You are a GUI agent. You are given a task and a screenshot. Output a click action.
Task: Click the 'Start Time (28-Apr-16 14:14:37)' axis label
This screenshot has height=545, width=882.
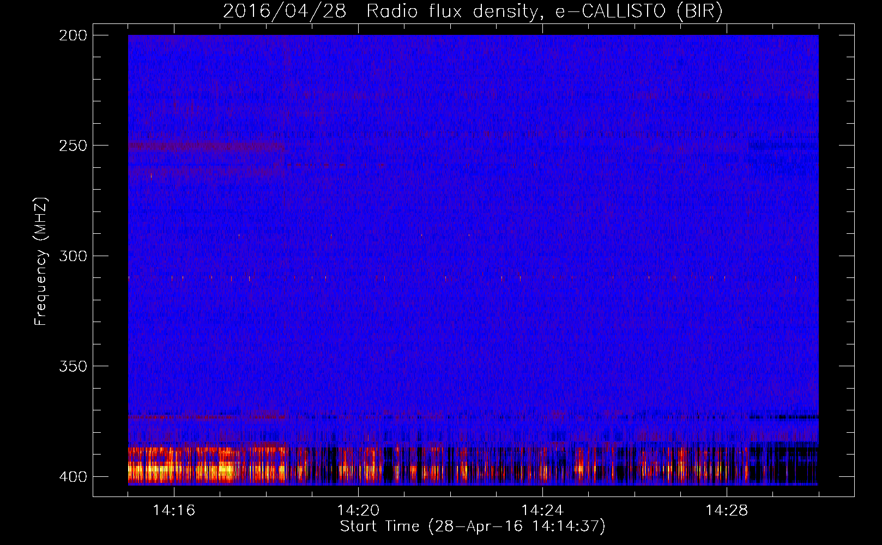tap(473, 526)
